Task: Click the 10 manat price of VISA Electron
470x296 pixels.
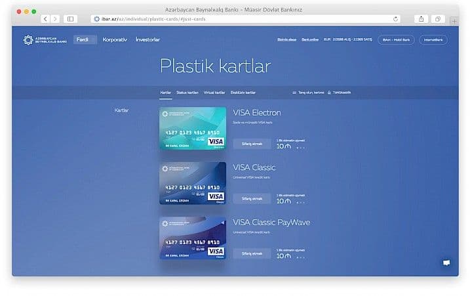Action: (284, 146)
